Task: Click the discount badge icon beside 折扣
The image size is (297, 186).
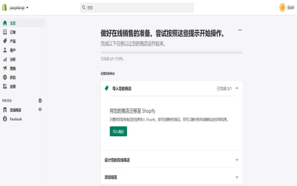Action: (x=5, y=77)
